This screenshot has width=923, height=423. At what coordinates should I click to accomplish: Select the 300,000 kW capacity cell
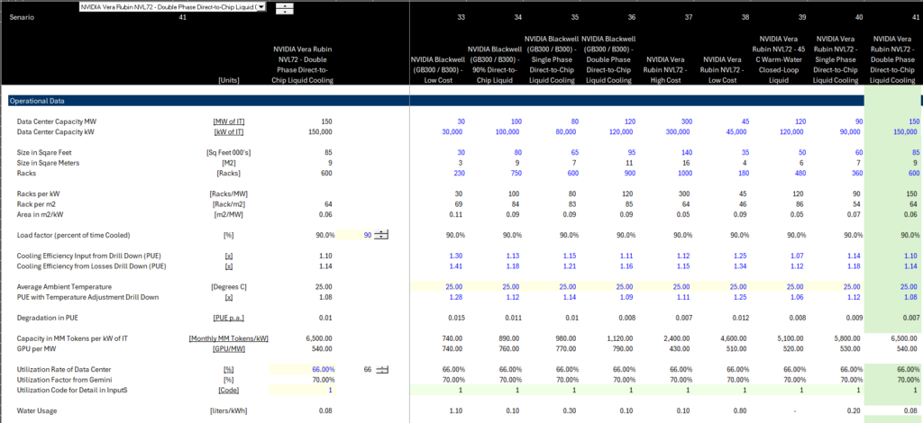point(679,132)
